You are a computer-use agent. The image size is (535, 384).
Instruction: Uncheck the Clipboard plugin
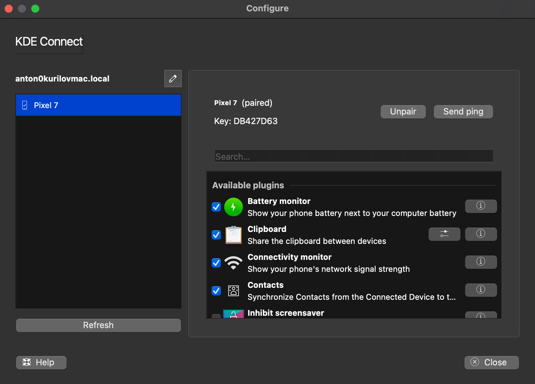point(216,235)
